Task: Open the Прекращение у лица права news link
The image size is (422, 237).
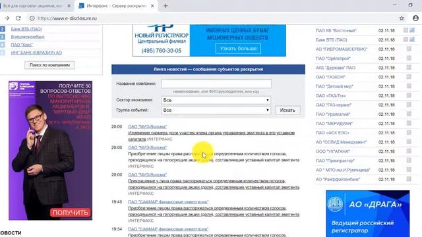Action: (x=214, y=184)
